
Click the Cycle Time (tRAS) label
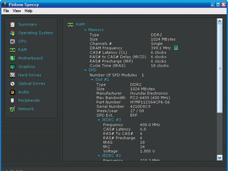[108, 66]
